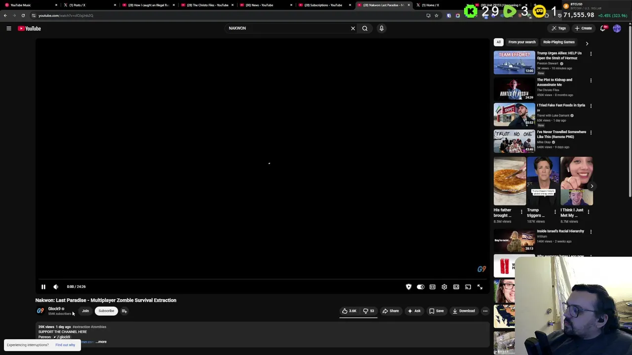The image size is (632, 355).
Task: Open options for Fake Fast Foods video
Action: [x=591, y=106]
